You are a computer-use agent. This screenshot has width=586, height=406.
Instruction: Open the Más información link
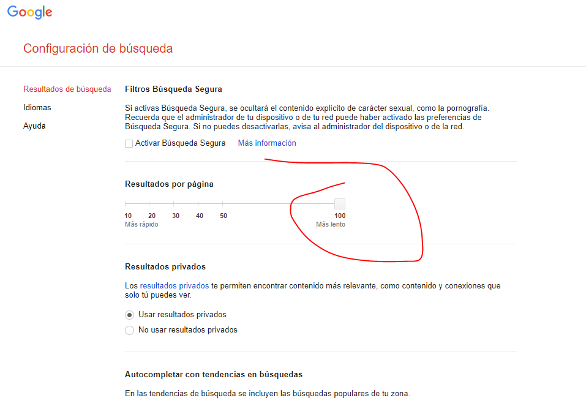267,143
